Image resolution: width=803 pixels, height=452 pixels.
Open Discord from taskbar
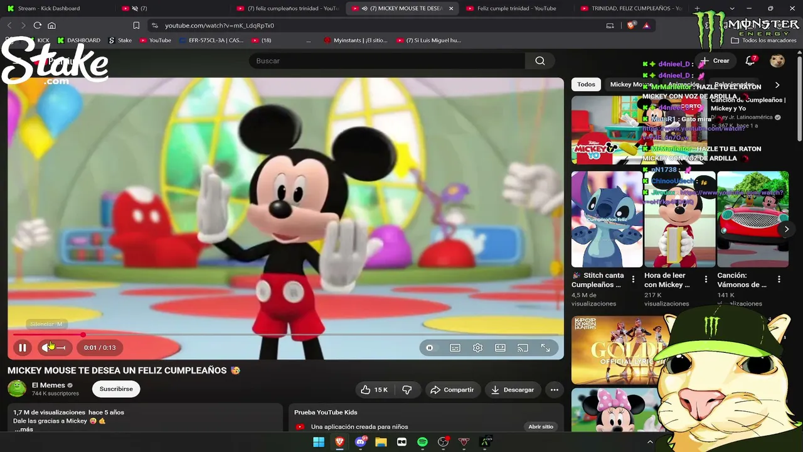tap(360, 442)
